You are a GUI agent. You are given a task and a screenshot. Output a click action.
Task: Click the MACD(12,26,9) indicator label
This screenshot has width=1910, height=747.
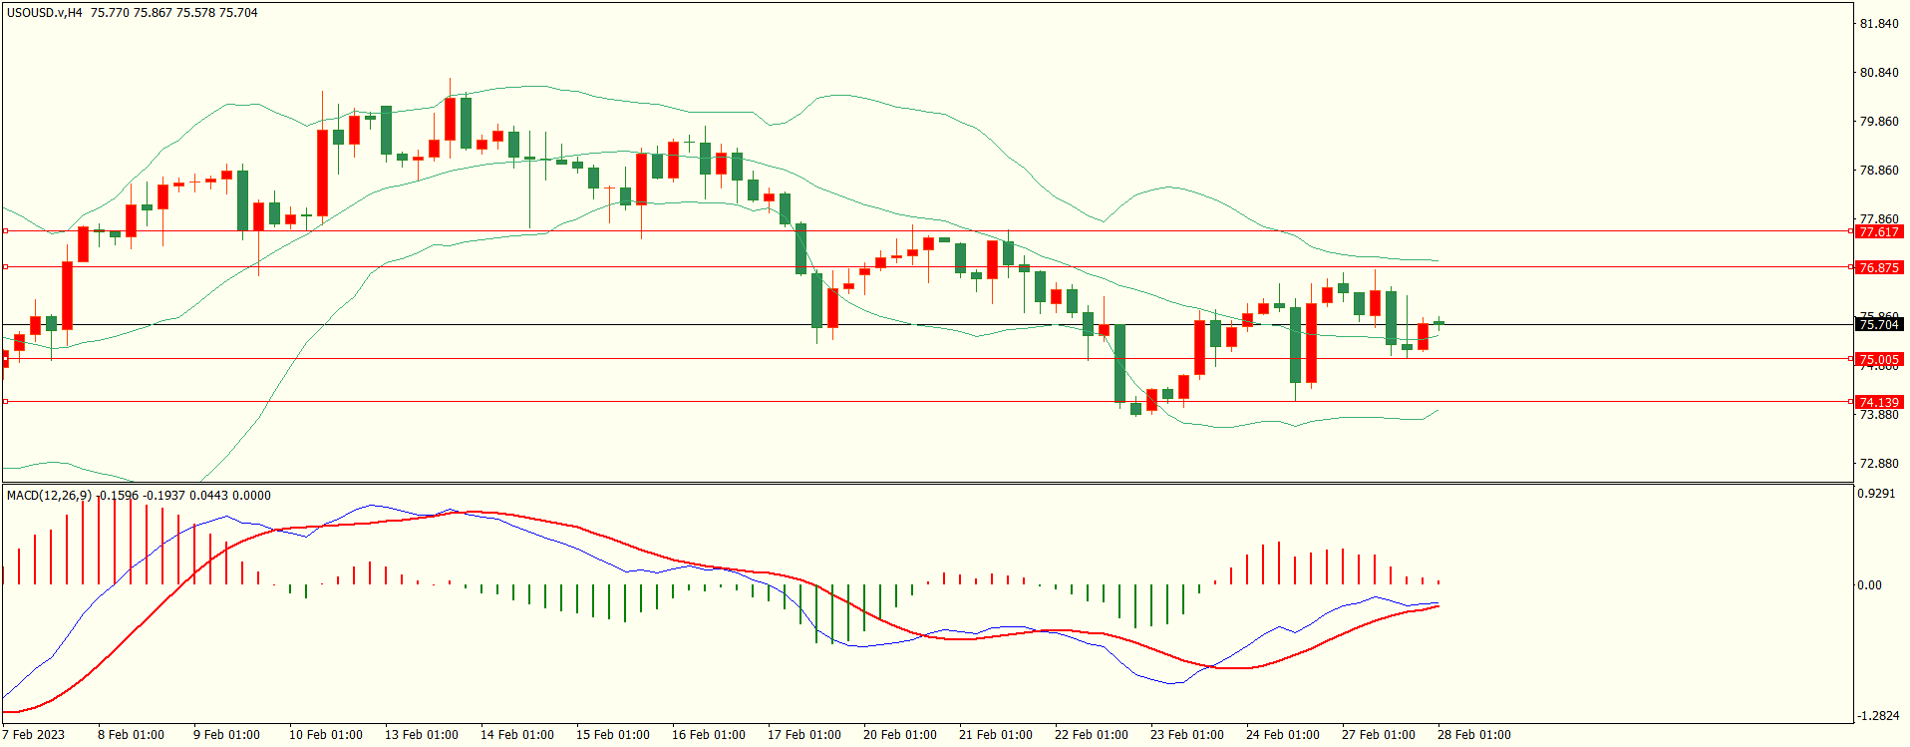click(x=49, y=496)
